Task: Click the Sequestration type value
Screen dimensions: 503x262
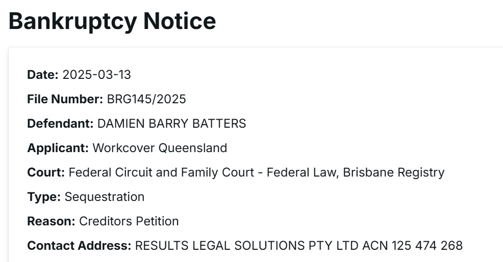Action: click(105, 197)
